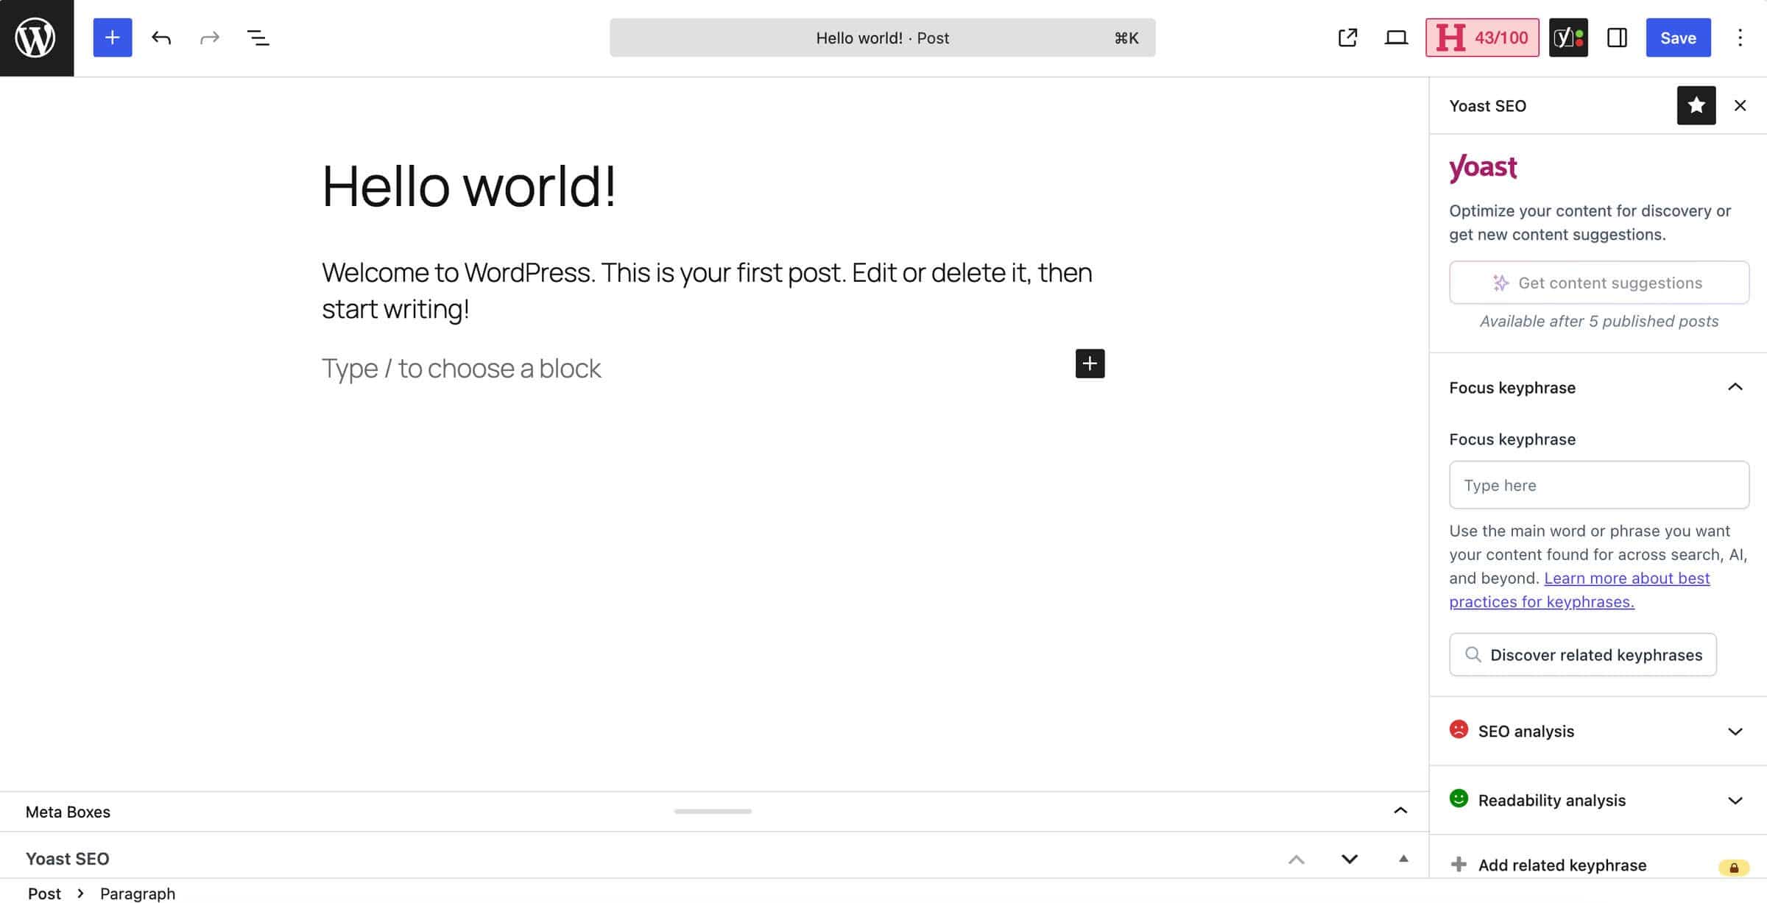Open the Headline Analyzer 43/100 score
This screenshot has height=903, width=1767.
click(1482, 38)
